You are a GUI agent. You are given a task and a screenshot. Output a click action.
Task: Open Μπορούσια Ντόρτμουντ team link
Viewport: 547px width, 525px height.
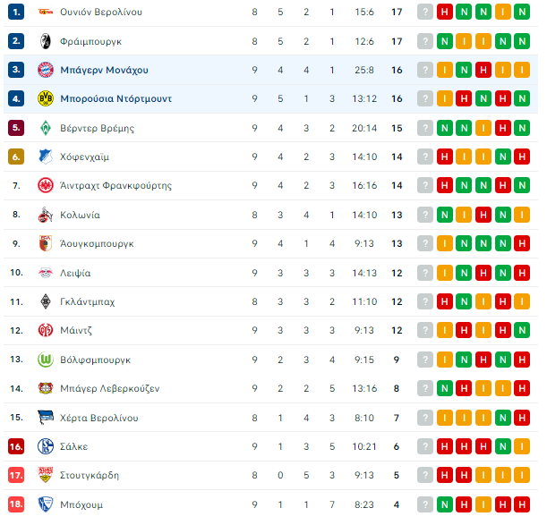coord(115,98)
